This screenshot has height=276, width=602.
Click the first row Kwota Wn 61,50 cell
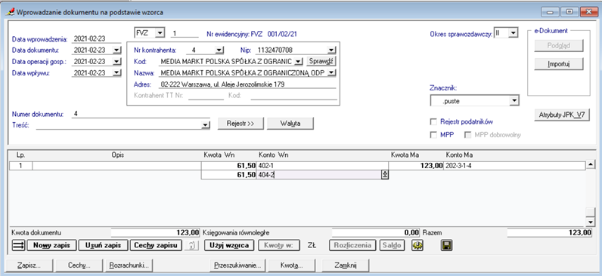click(229, 166)
